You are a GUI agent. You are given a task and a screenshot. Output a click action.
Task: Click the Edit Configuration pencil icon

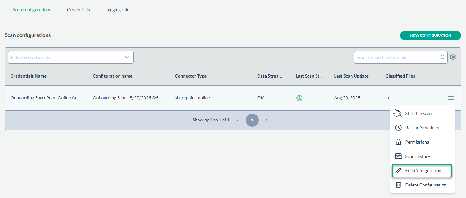click(398, 171)
